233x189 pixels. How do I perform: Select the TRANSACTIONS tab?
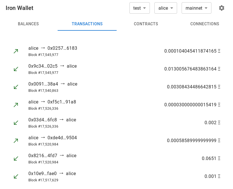[87, 24]
